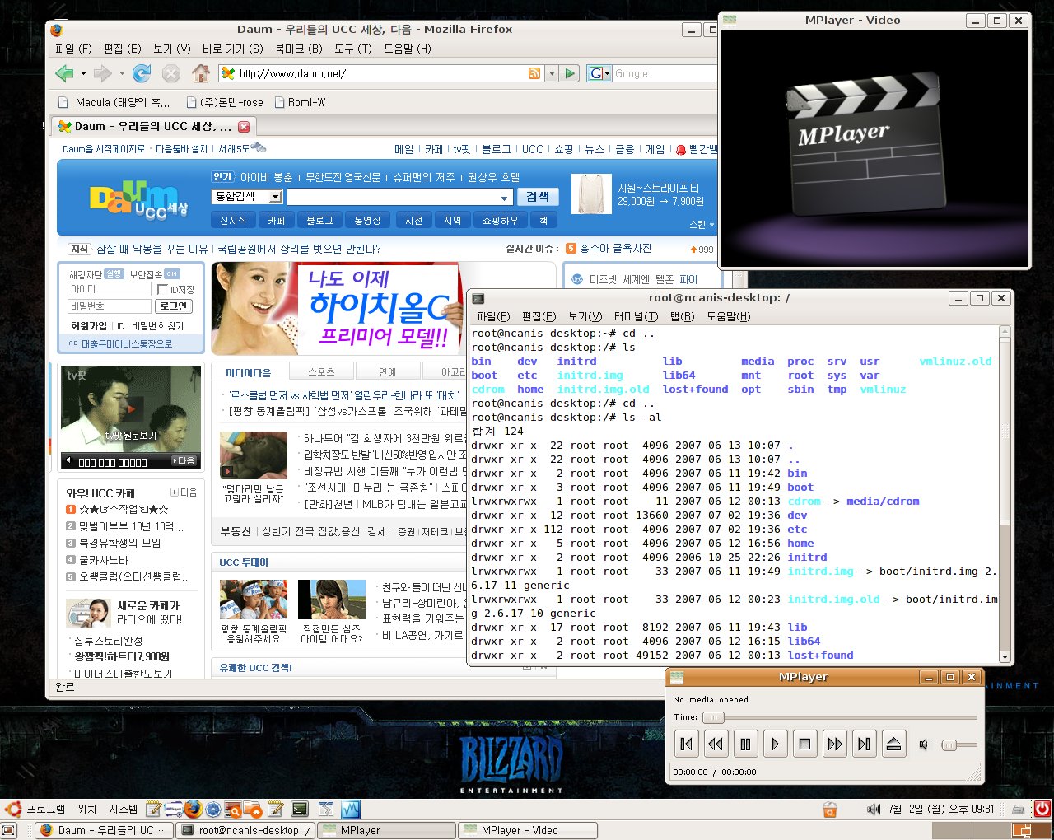Click the Firefox forward arrow
The image size is (1054, 840).
tap(102, 73)
